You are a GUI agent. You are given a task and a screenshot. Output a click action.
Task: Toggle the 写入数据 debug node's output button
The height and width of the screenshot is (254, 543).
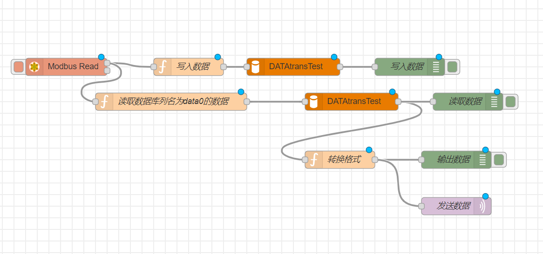pos(452,67)
